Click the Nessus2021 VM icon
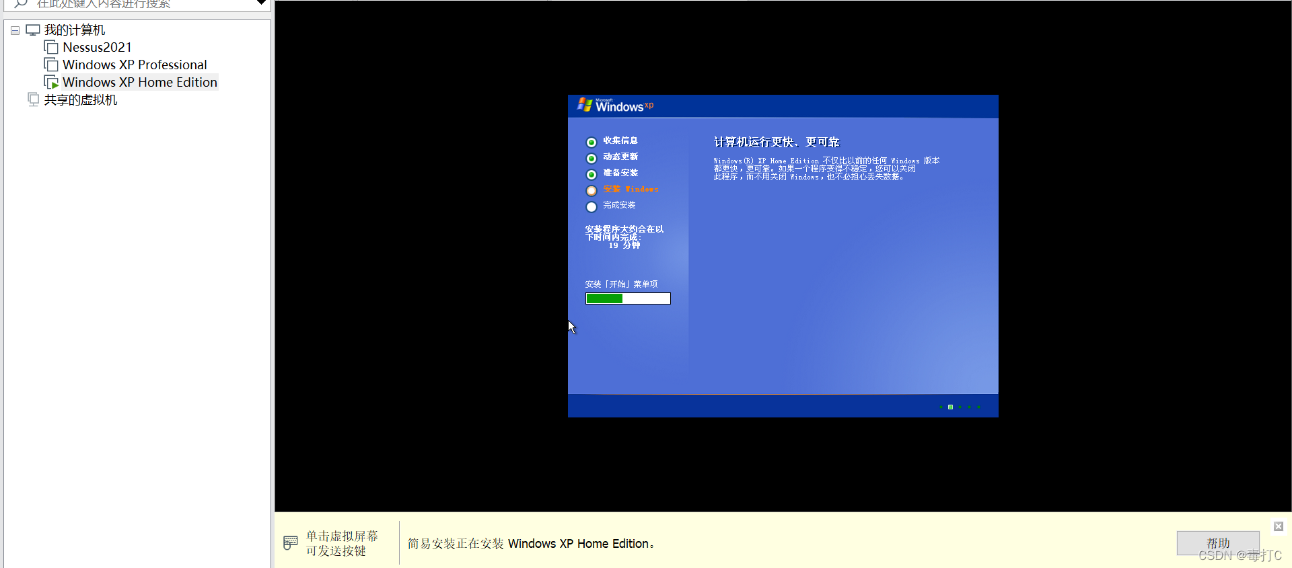The image size is (1292, 568). click(x=51, y=47)
